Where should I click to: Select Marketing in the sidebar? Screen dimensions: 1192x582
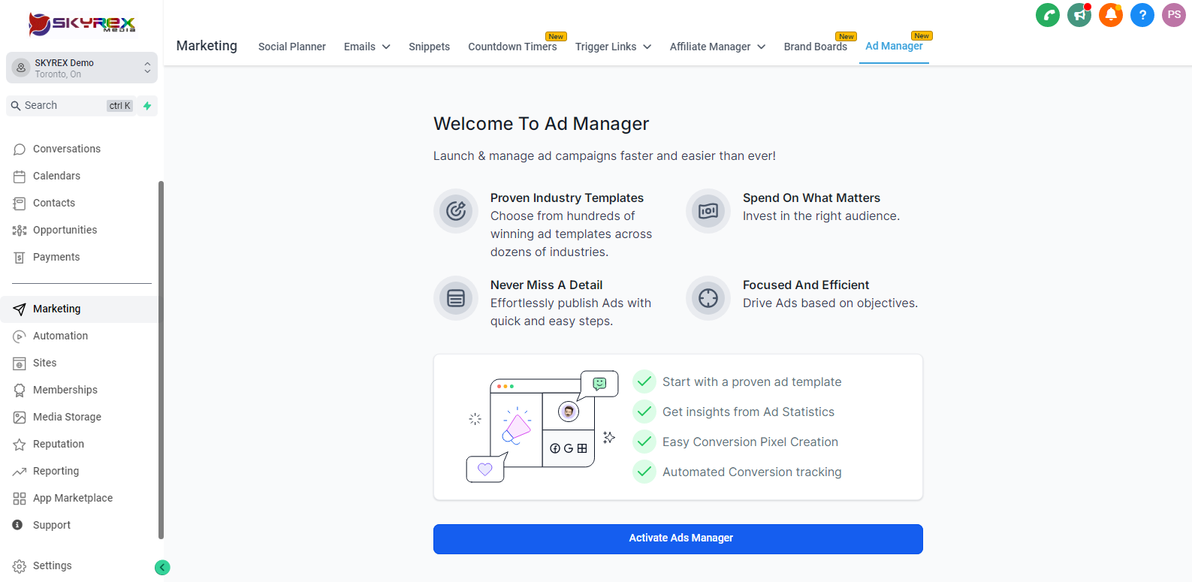[79, 309]
